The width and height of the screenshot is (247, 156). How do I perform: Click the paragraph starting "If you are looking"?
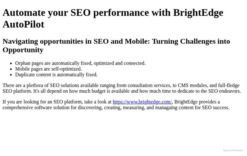57,102
